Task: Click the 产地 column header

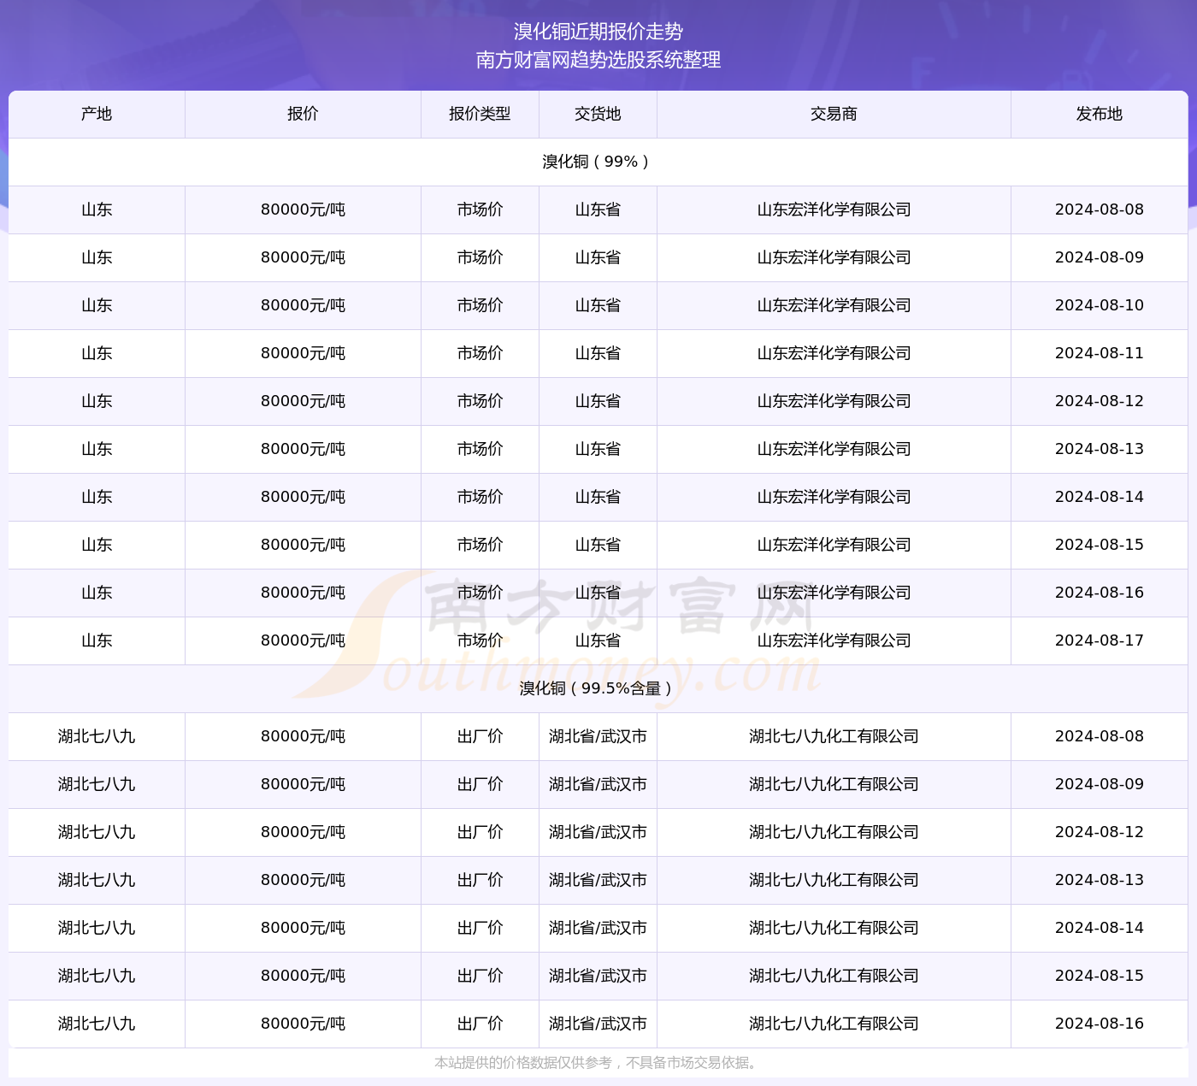Action: pos(97,114)
